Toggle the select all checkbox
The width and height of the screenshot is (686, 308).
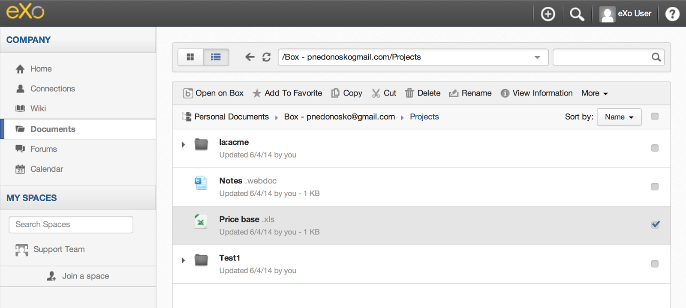point(655,117)
